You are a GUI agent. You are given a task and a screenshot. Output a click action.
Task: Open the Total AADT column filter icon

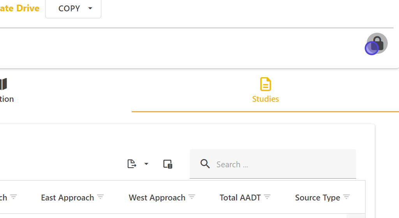267,197
